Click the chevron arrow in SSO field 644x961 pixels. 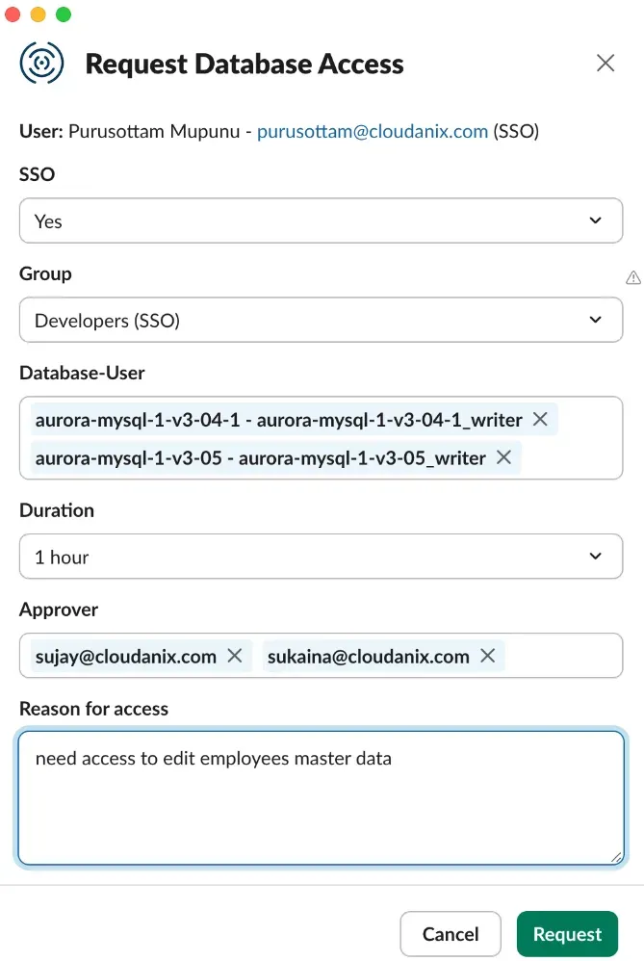(x=595, y=221)
